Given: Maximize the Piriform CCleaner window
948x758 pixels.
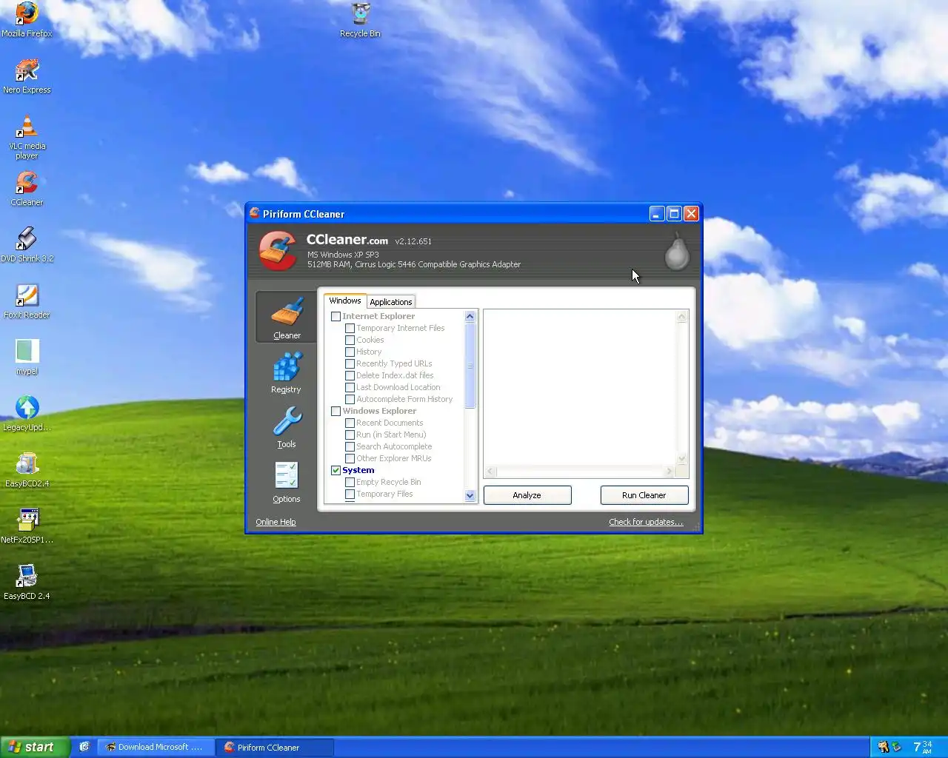Looking at the screenshot, I should tap(674, 213).
